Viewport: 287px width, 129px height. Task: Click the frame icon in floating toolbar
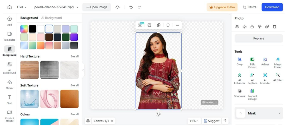(149, 25)
